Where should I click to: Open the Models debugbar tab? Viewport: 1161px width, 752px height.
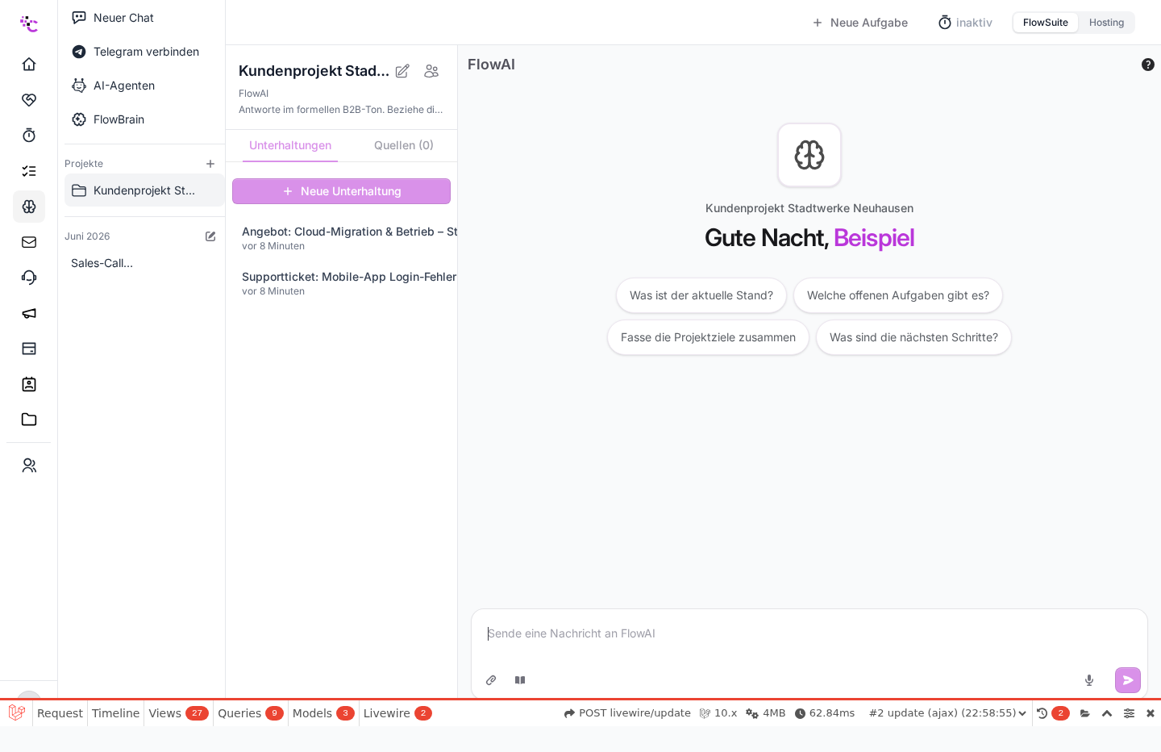(x=323, y=713)
